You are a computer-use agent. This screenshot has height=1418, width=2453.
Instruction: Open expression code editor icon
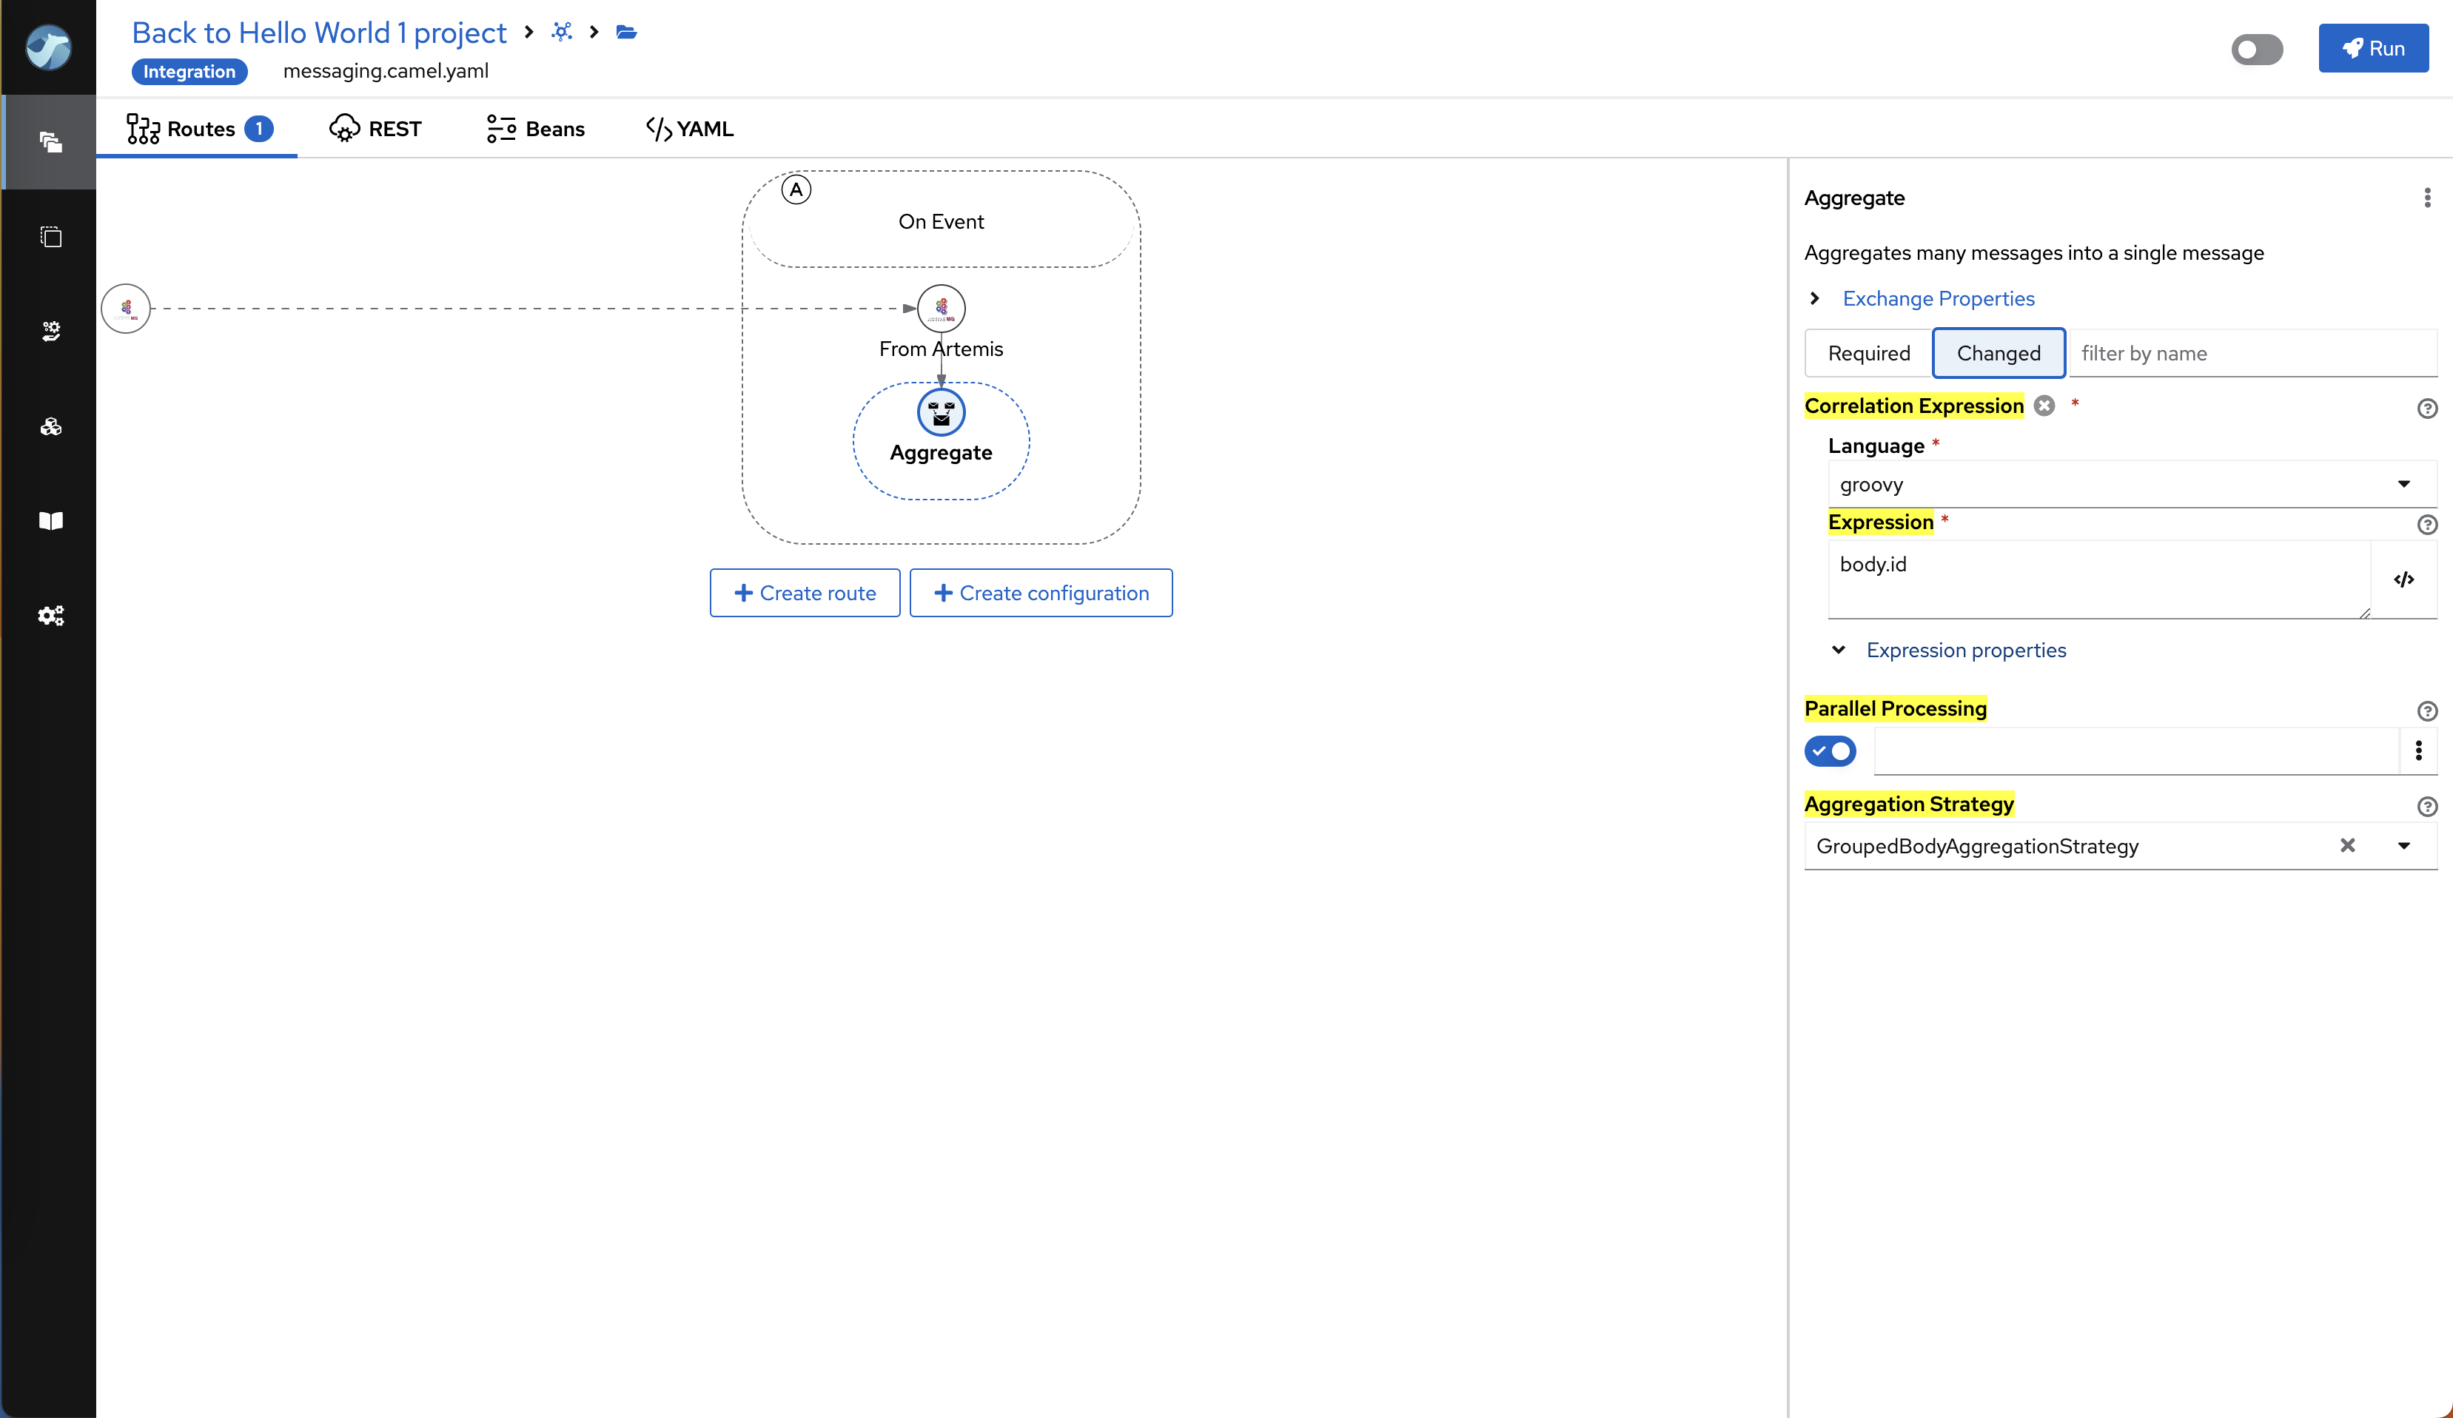tap(2403, 580)
